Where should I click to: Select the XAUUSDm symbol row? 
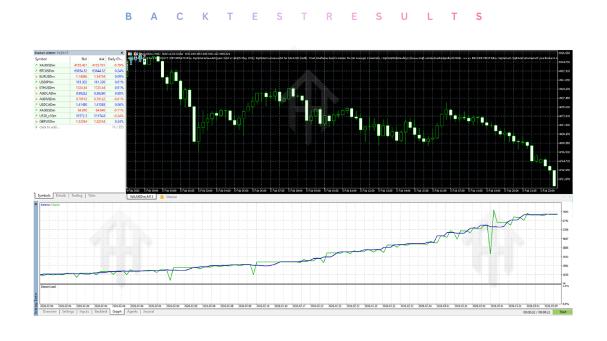tap(79, 65)
